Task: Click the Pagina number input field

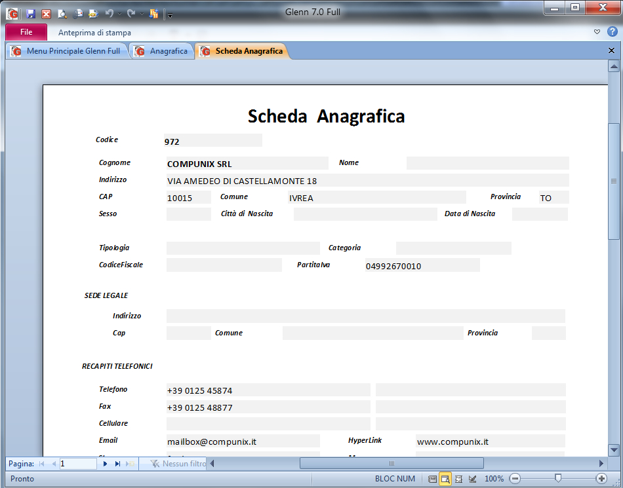Action: pyautogui.click(x=78, y=463)
